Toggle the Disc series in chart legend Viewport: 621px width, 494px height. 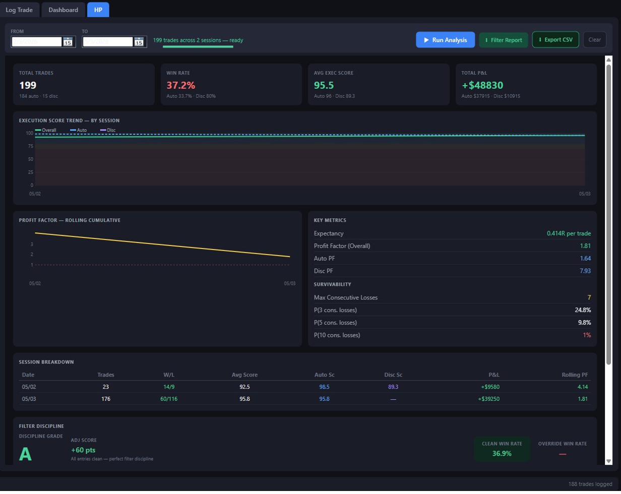click(x=108, y=130)
